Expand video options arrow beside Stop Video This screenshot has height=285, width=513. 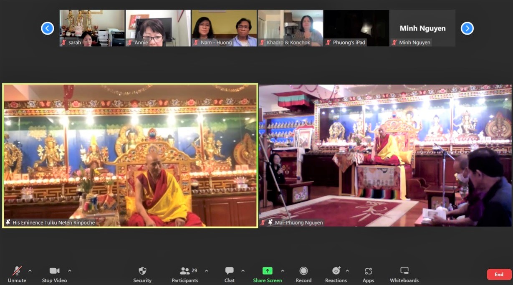[70, 271]
